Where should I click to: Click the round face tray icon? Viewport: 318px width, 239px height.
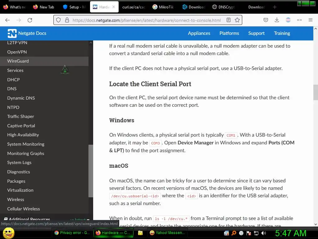pyautogui.click(x=241, y=233)
